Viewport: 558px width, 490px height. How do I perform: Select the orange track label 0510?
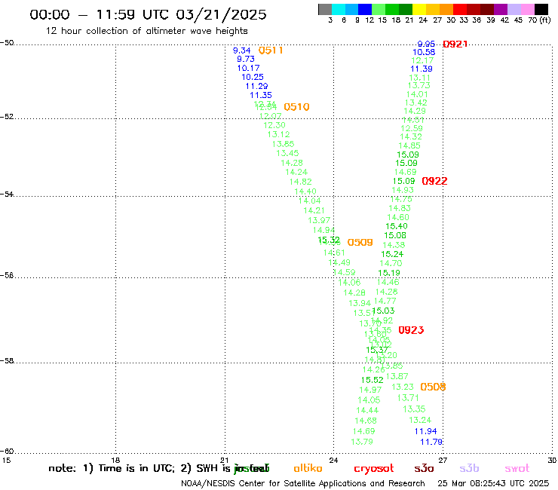(x=296, y=107)
